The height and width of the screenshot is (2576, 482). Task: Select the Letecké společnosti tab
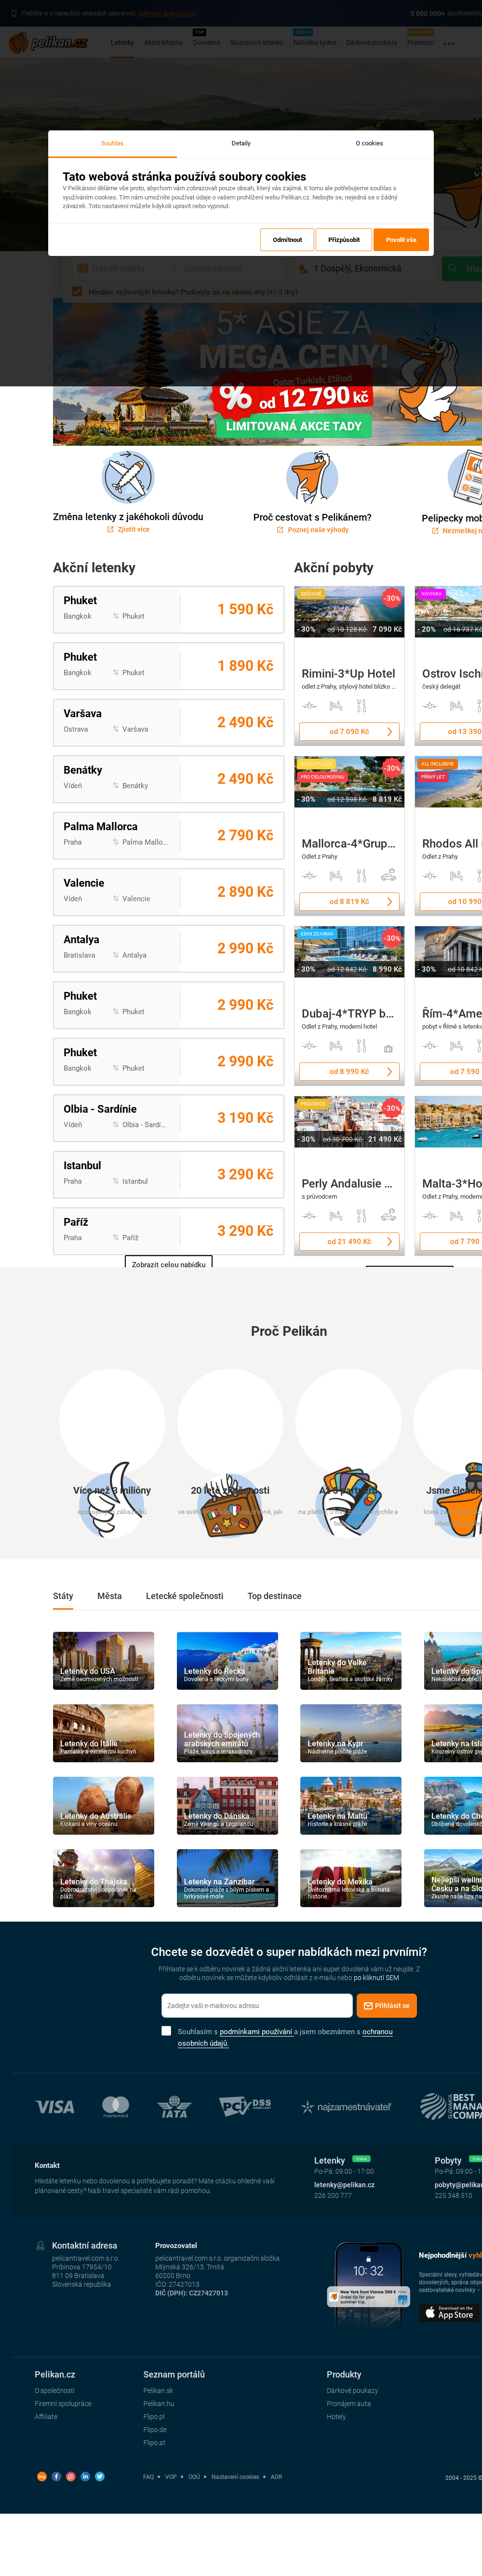(x=185, y=1596)
